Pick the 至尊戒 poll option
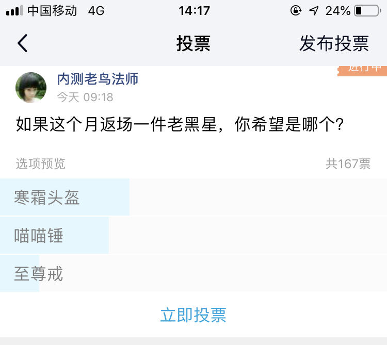This screenshot has width=387, height=345. coord(193,273)
